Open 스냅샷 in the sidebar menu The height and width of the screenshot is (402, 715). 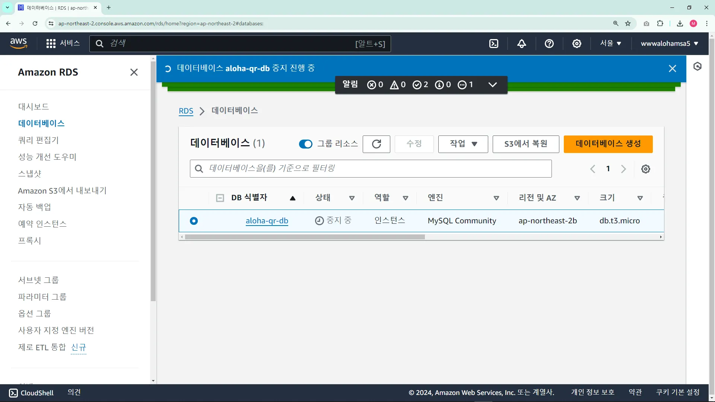pyautogui.click(x=30, y=174)
